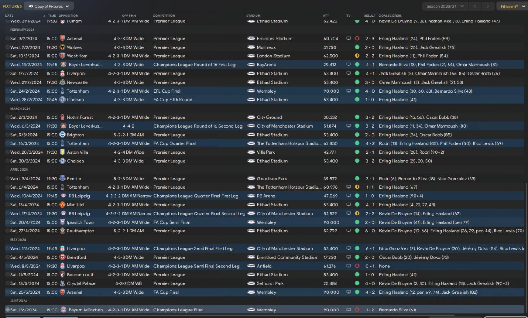Click the Brighton club badge
Image resolution: width=528 pixels, height=318 pixels.
pos(63,135)
